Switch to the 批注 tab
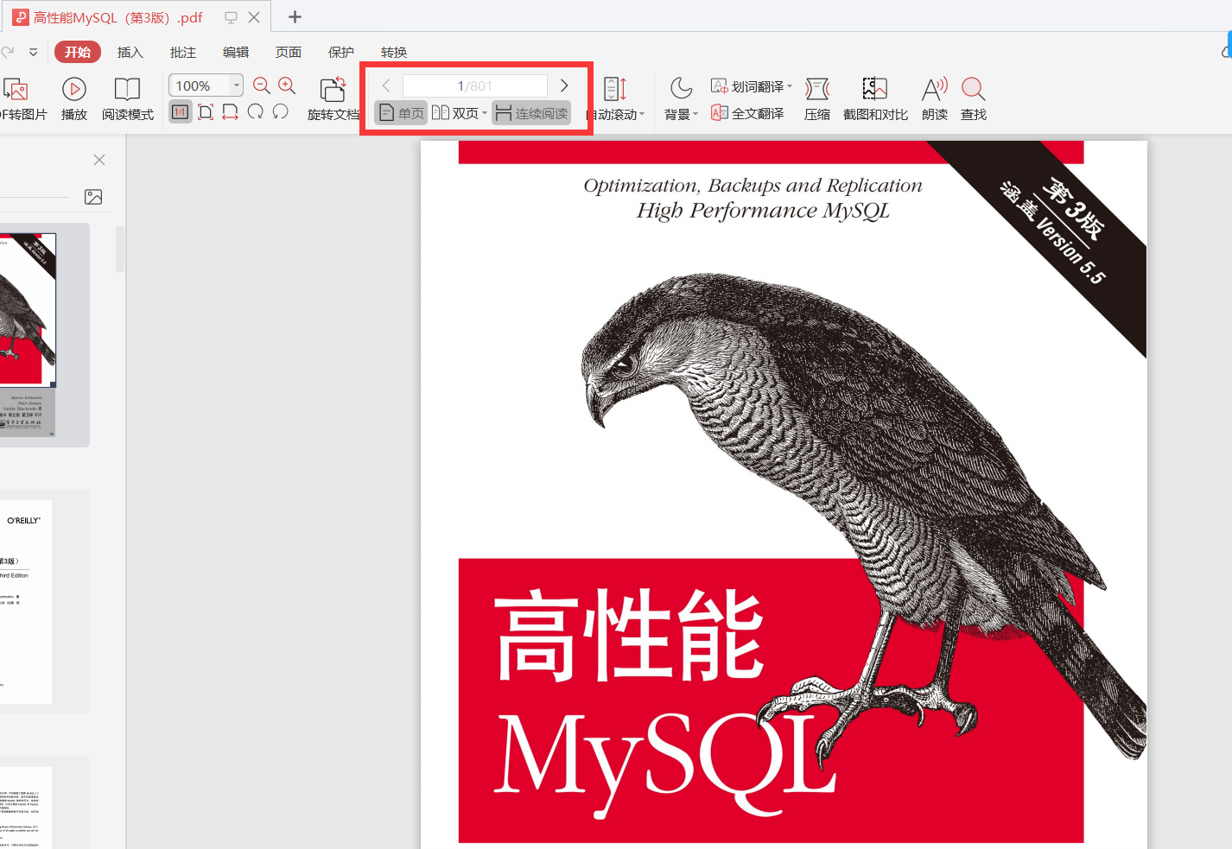This screenshot has width=1232, height=849. (x=182, y=52)
